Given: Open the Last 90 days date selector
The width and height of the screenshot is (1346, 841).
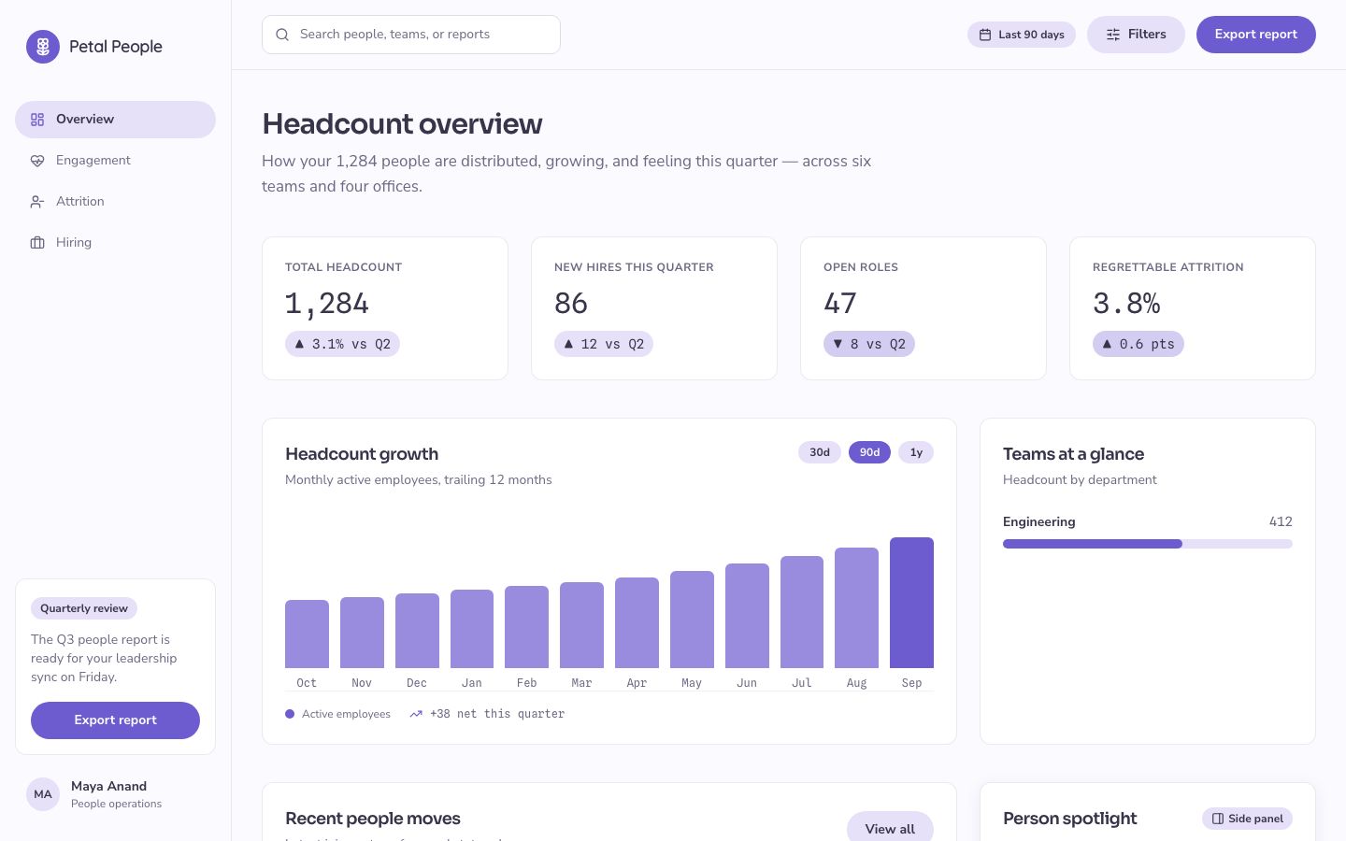Looking at the screenshot, I should click(x=1022, y=35).
